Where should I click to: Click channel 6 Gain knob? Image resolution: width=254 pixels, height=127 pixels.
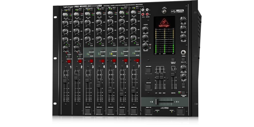121,13
